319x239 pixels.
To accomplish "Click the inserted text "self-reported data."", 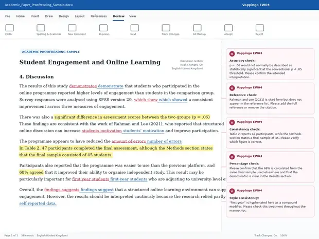I will coord(38,203).
